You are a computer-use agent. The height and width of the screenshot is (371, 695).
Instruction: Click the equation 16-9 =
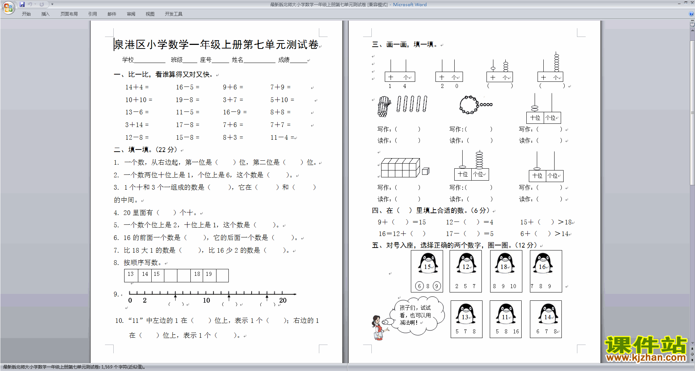tap(235, 112)
